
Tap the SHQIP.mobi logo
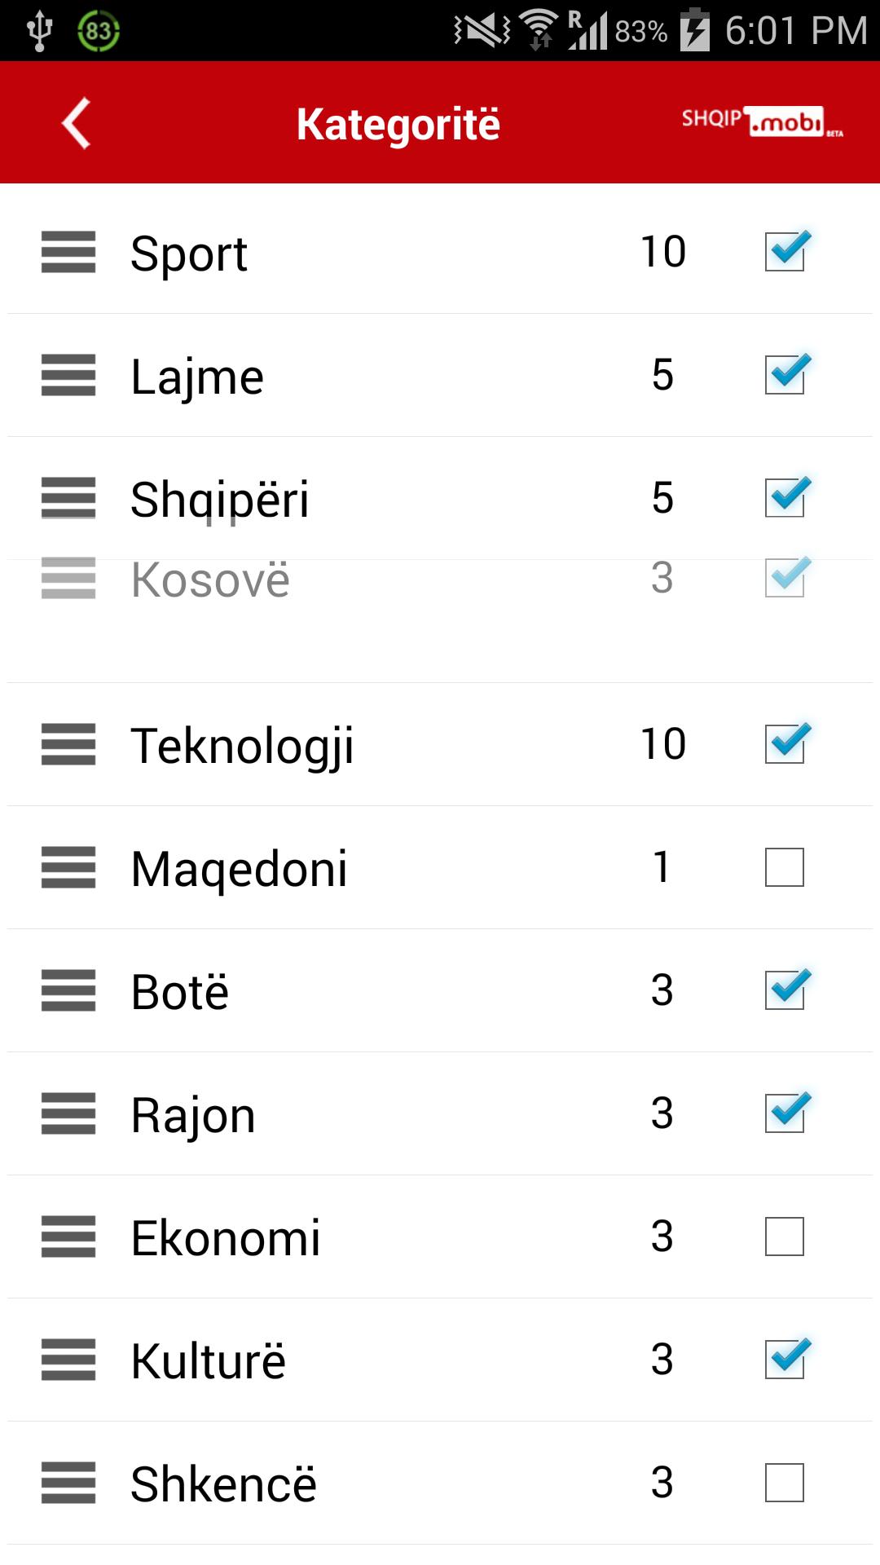[x=762, y=122]
